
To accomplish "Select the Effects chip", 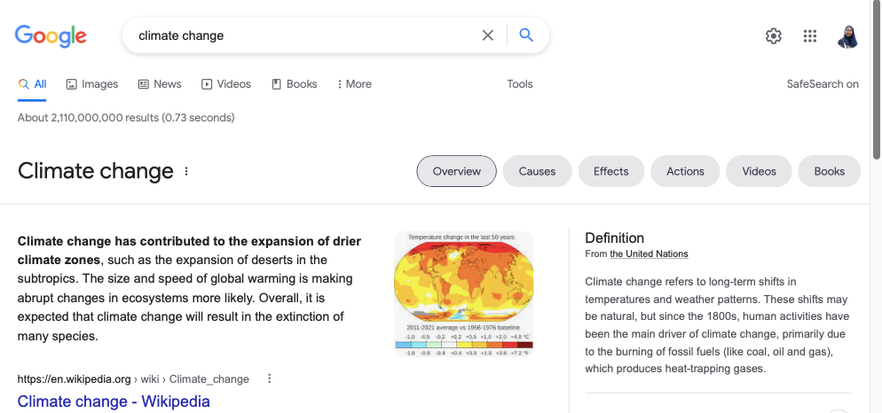I will pos(610,171).
